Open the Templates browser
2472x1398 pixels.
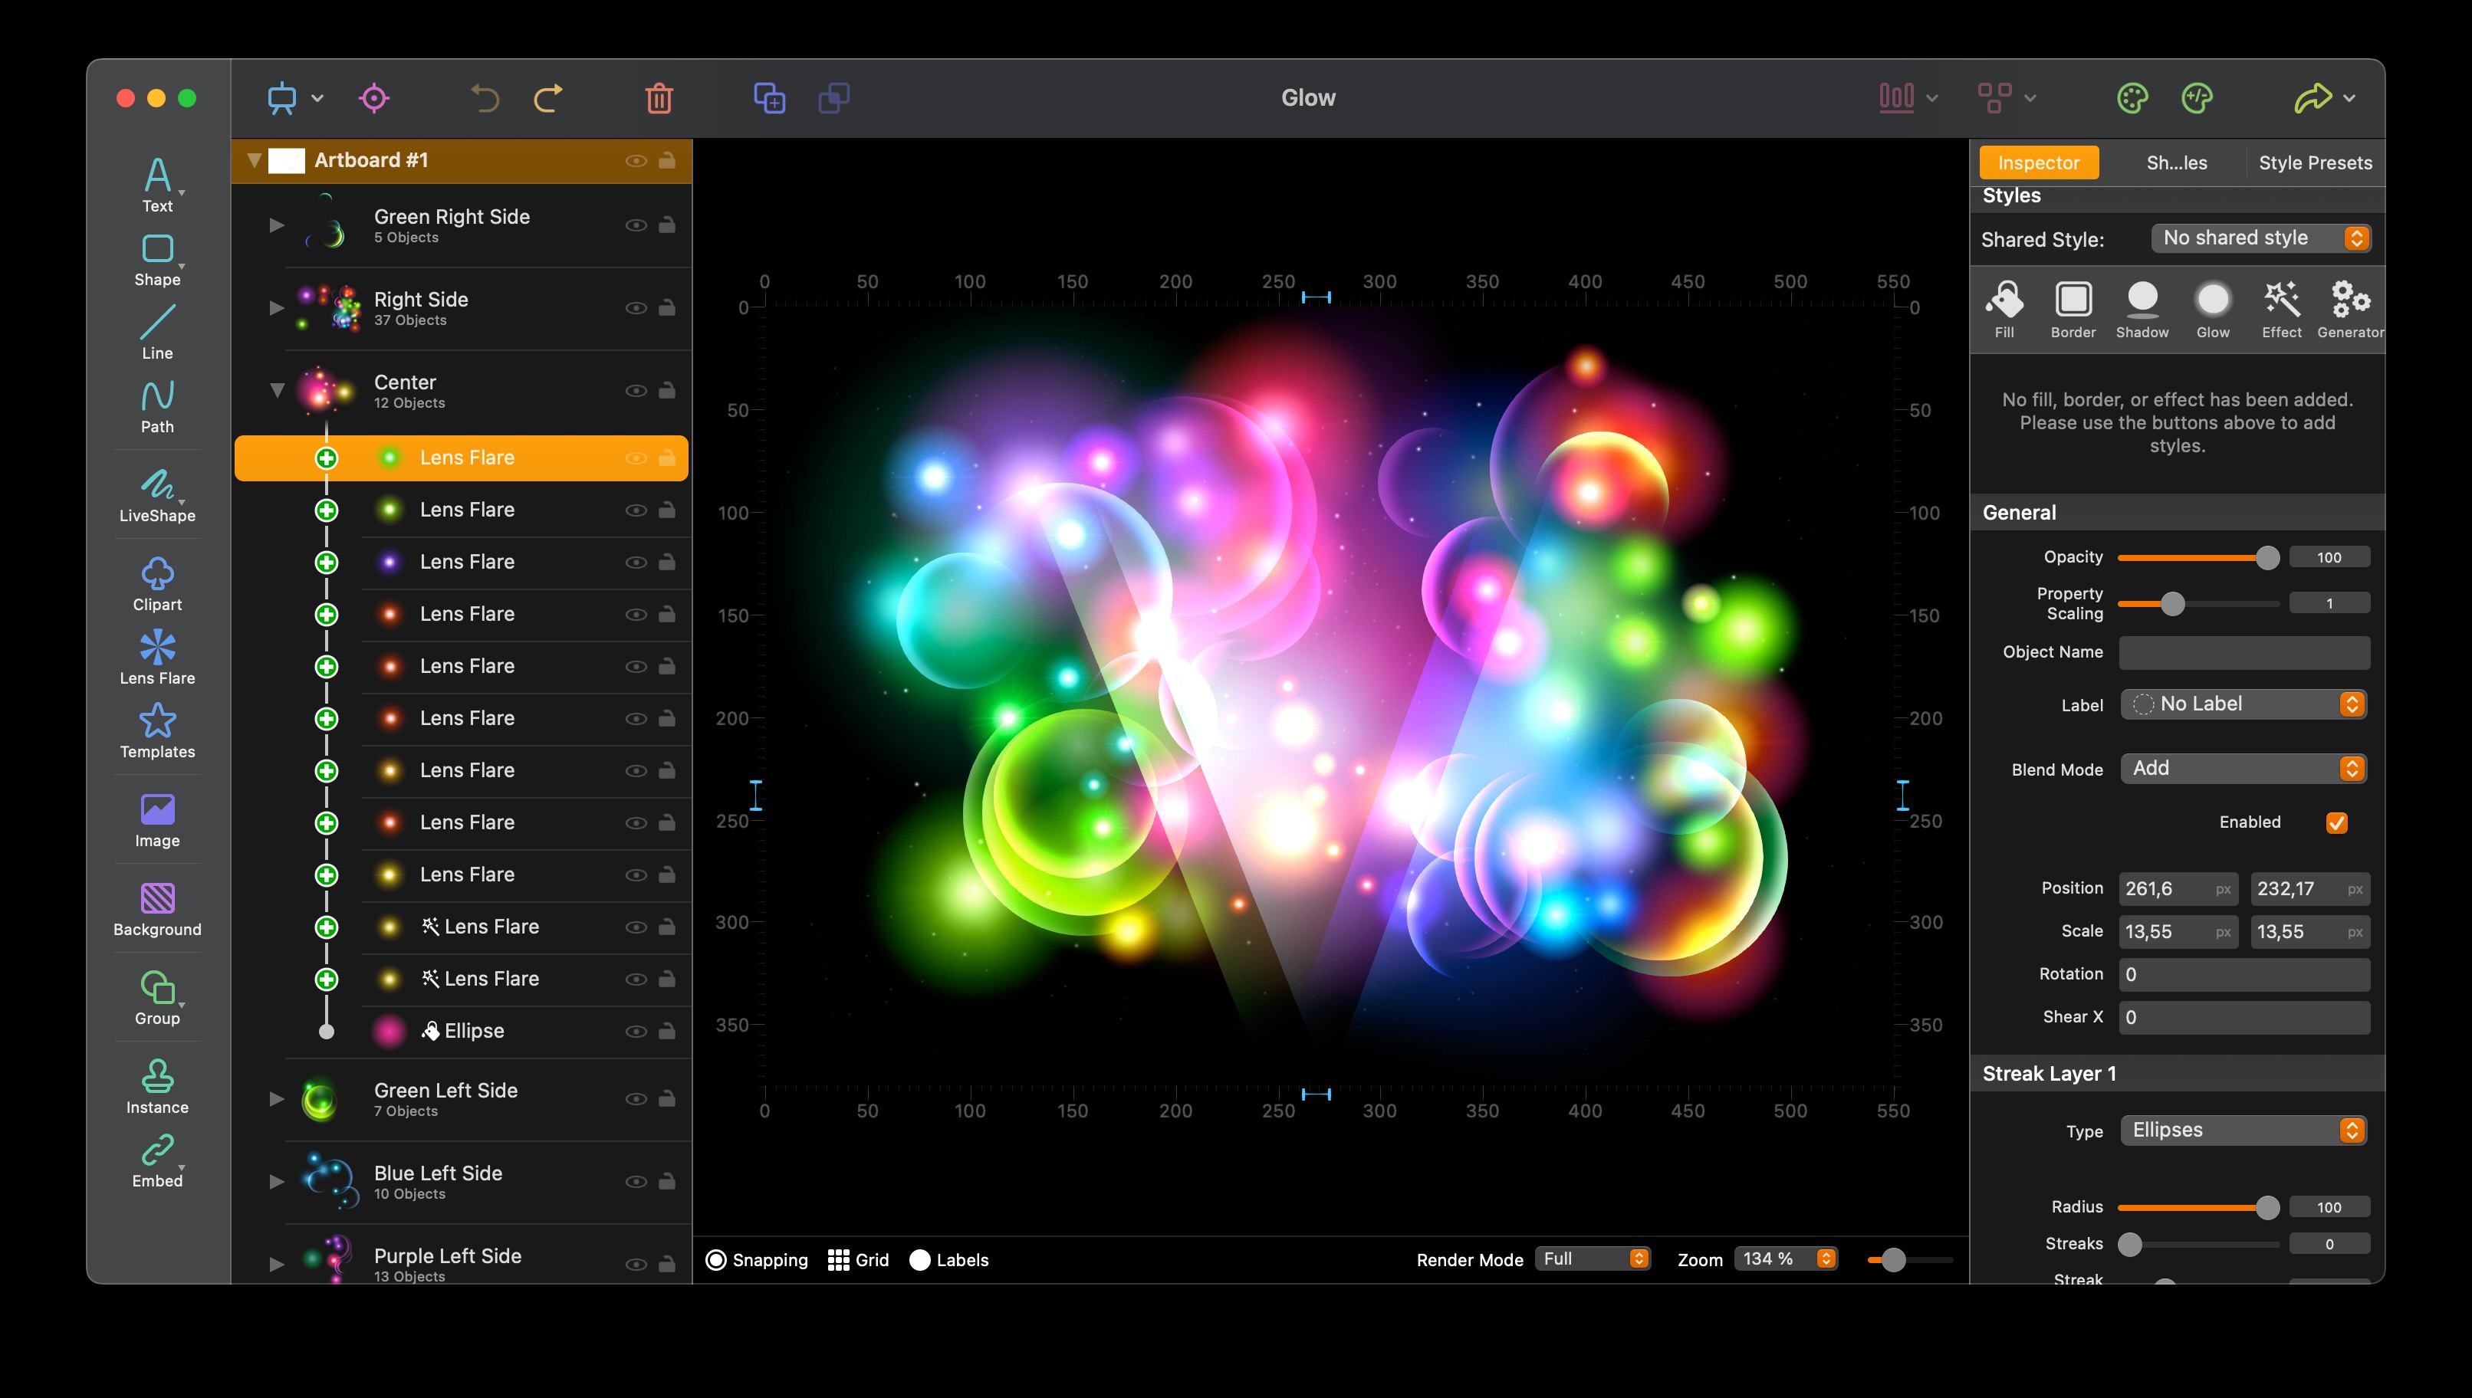tap(157, 730)
